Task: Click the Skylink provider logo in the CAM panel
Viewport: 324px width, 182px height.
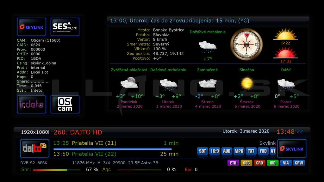Action: pos(31,27)
